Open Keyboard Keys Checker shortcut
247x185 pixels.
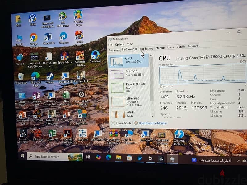point(35,60)
